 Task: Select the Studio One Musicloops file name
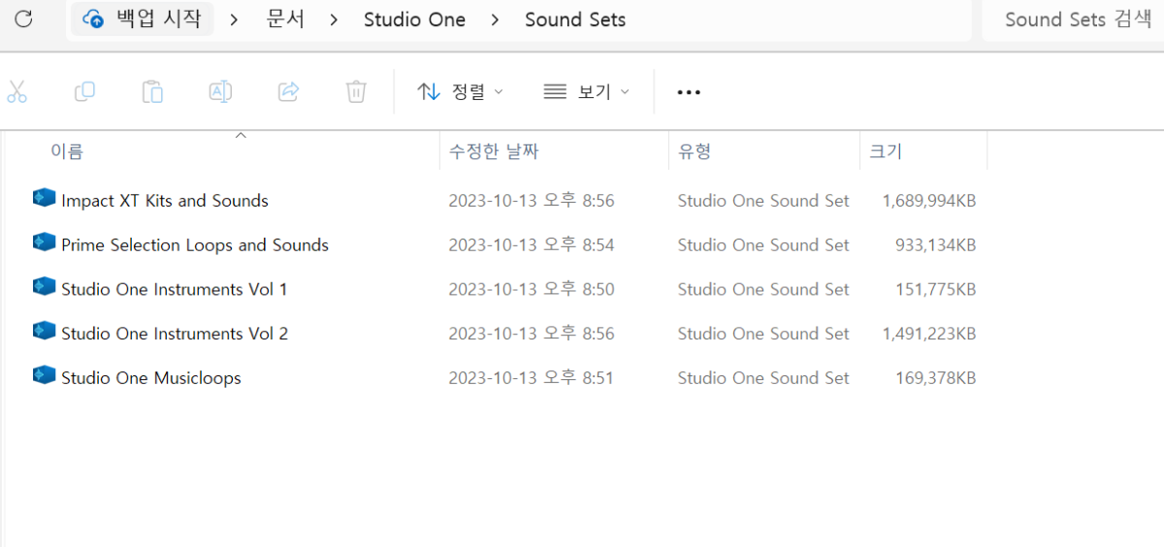pyautogui.click(x=151, y=378)
